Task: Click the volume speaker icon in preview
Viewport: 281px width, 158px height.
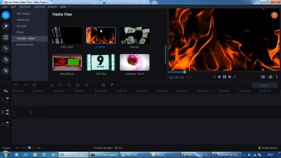Action: point(263,77)
